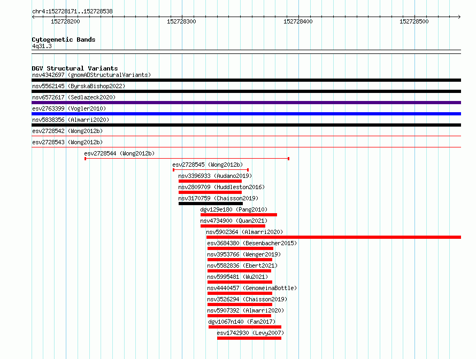476x359 pixels.
Task: Click the 4q31.3 band label
Action: click(x=42, y=46)
